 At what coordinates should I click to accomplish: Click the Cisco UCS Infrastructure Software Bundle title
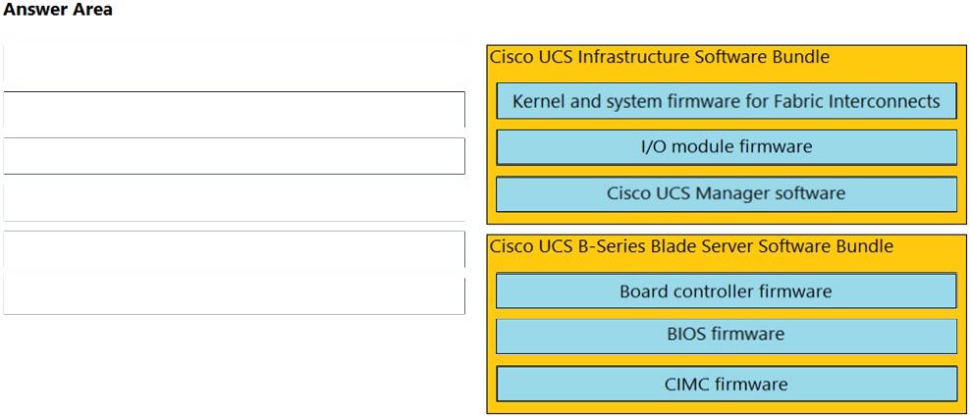coord(659,57)
